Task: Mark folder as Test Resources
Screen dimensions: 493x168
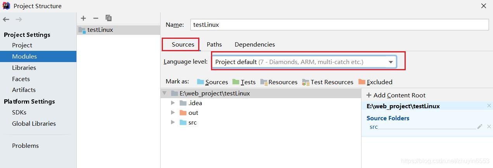Action: click(327, 82)
